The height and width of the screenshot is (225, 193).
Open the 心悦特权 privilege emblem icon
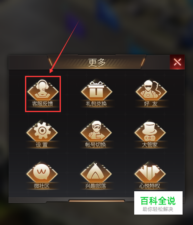[150, 172]
